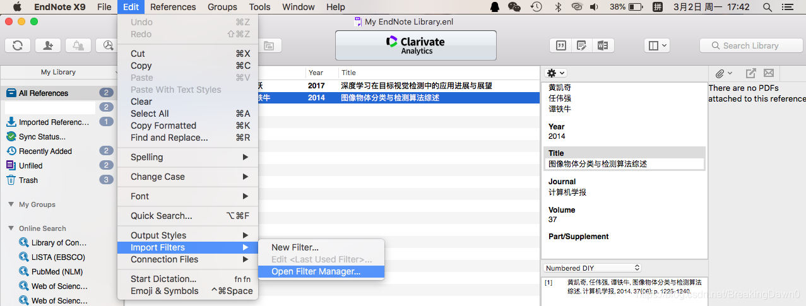
Task: Open the paperclip attach file dropdown
Action: [x=723, y=73]
